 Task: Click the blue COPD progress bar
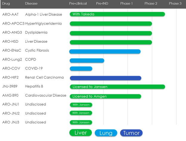pyautogui.click(x=87, y=61)
